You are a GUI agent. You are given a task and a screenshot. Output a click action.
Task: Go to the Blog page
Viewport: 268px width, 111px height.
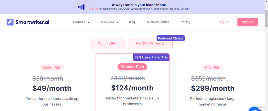point(132,22)
